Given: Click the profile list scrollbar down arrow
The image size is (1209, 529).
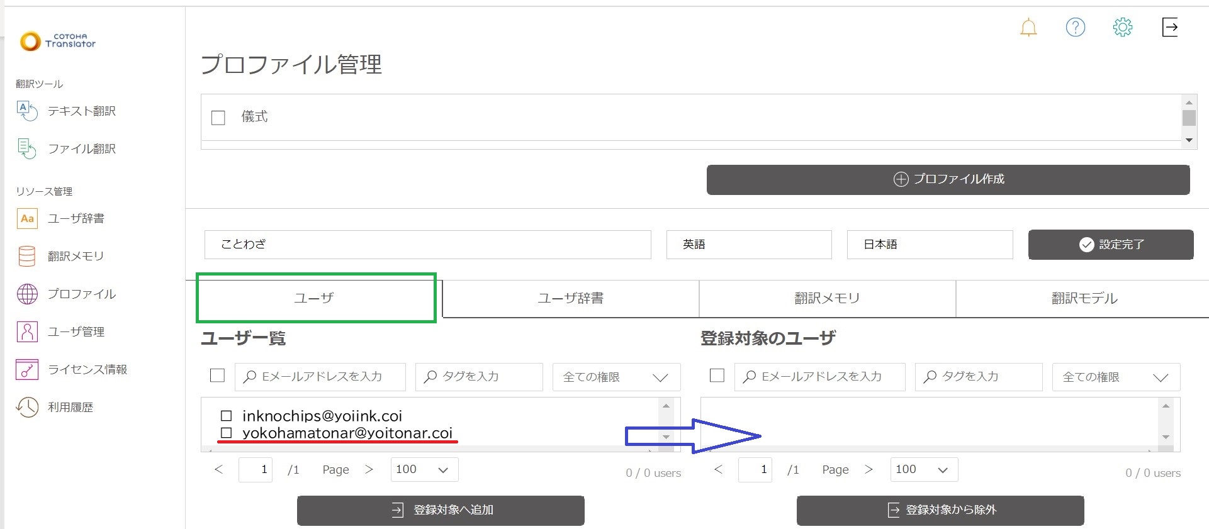Looking at the screenshot, I should point(1188,140).
